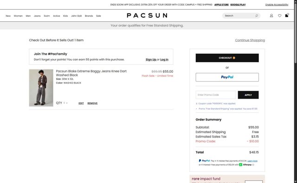The height and width of the screenshot is (183, 297).
Task: Pay with the PayPal button
Action: pos(227,77)
